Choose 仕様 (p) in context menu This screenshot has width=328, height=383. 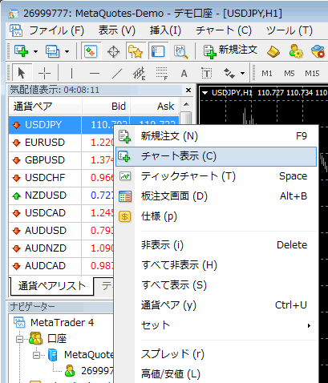216,216
